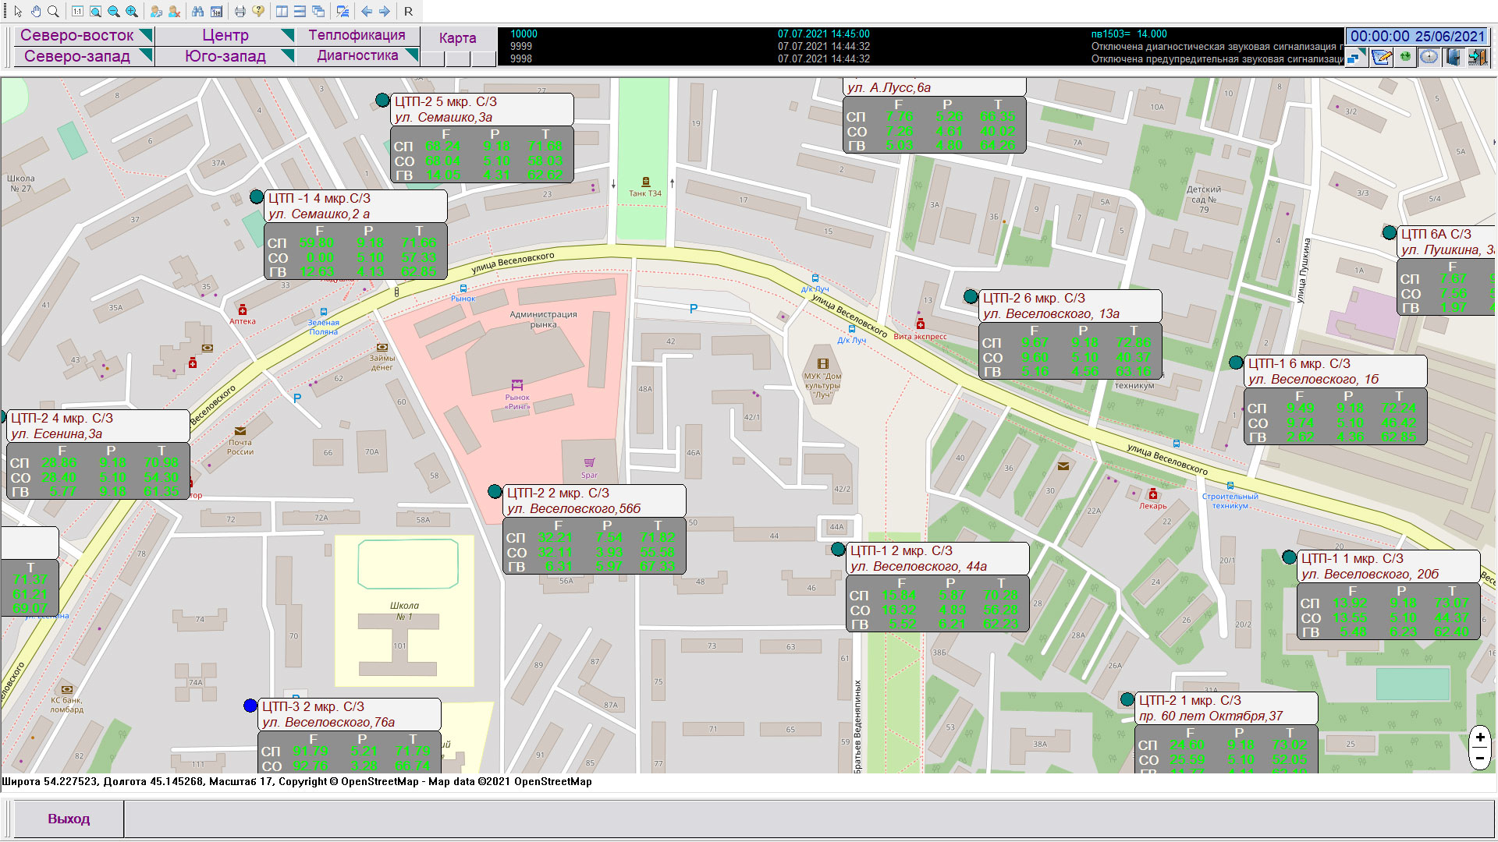1498x842 pixels.
Task: Open help with the question mark icon
Action: click(258, 12)
